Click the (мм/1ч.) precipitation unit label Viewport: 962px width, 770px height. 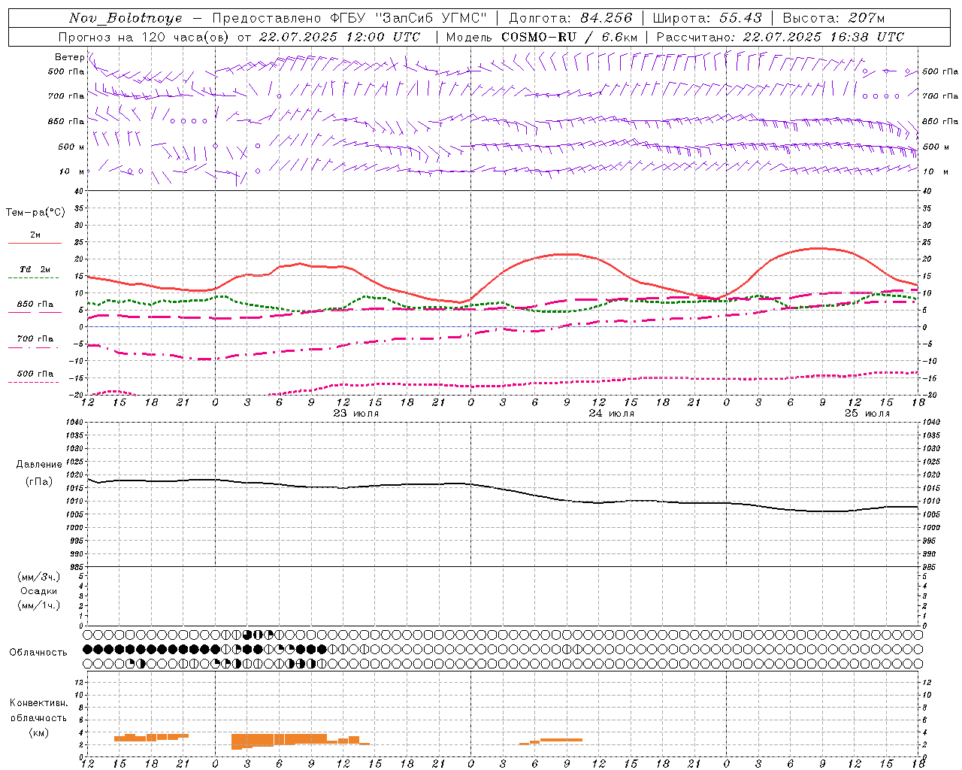[x=39, y=605]
